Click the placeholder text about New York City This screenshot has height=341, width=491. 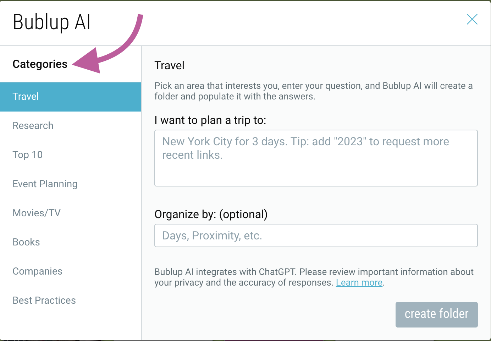click(305, 148)
